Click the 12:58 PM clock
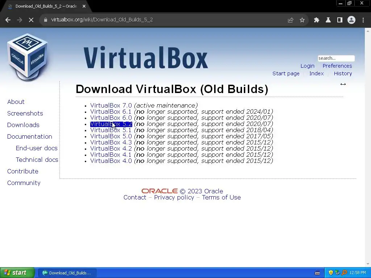The width and height of the screenshot is (371, 278). click(x=358, y=273)
